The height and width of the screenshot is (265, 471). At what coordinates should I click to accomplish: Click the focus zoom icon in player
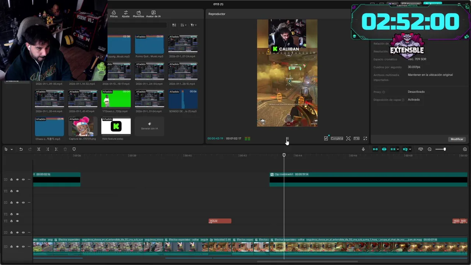click(348, 138)
